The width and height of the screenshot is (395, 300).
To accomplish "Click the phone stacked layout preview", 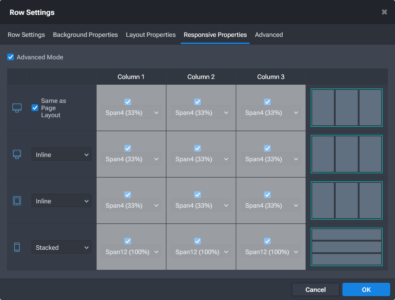I will click(346, 247).
